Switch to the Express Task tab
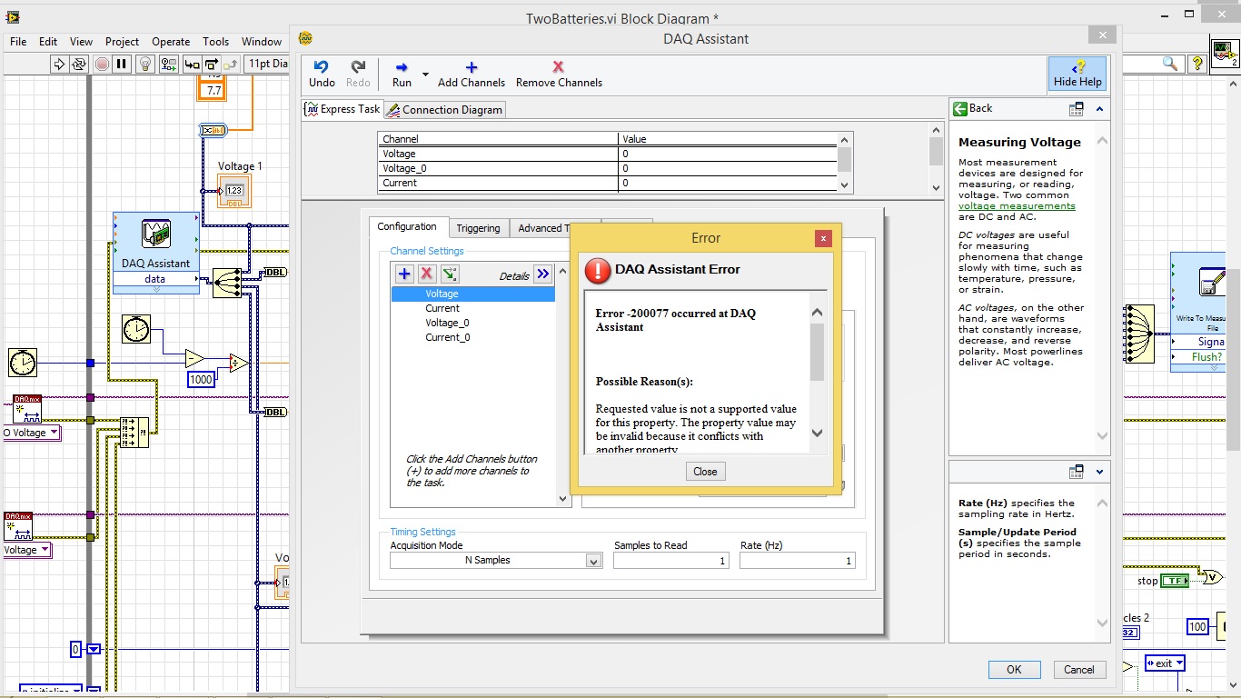 [x=343, y=109]
